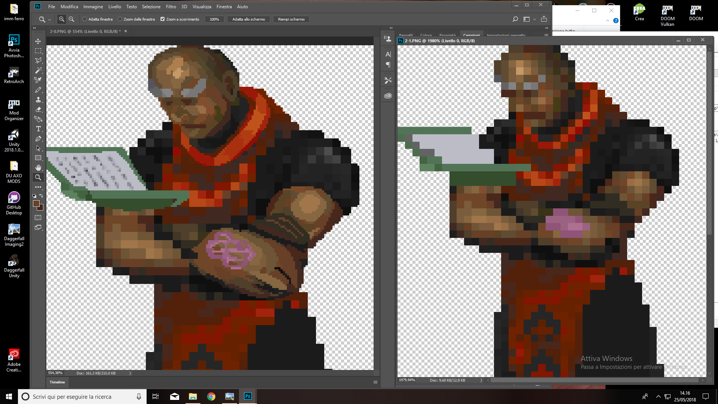Open Google Chrome from the taskbar
Image resolution: width=718 pixels, height=404 pixels.
pyautogui.click(x=211, y=397)
